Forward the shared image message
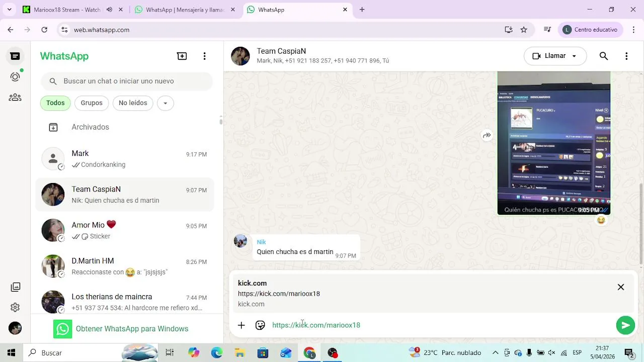 [x=487, y=135]
